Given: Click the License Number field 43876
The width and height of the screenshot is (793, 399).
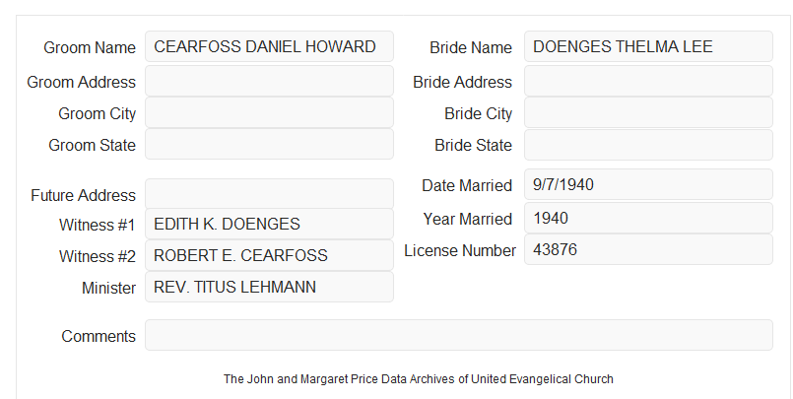Looking at the screenshot, I should [x=648, y=249].
